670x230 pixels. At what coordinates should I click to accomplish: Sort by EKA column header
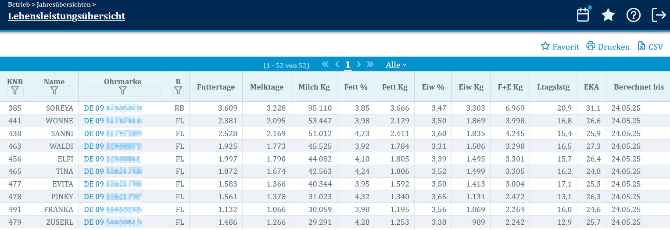[x=591, y=87]
